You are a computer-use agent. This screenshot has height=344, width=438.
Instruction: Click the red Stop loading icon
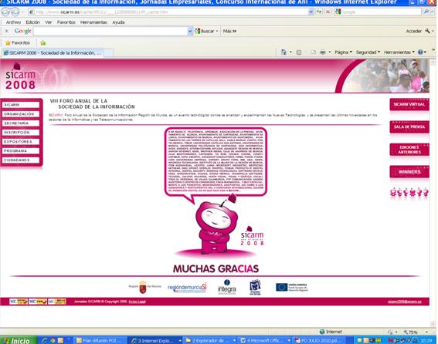click(328, 12)
